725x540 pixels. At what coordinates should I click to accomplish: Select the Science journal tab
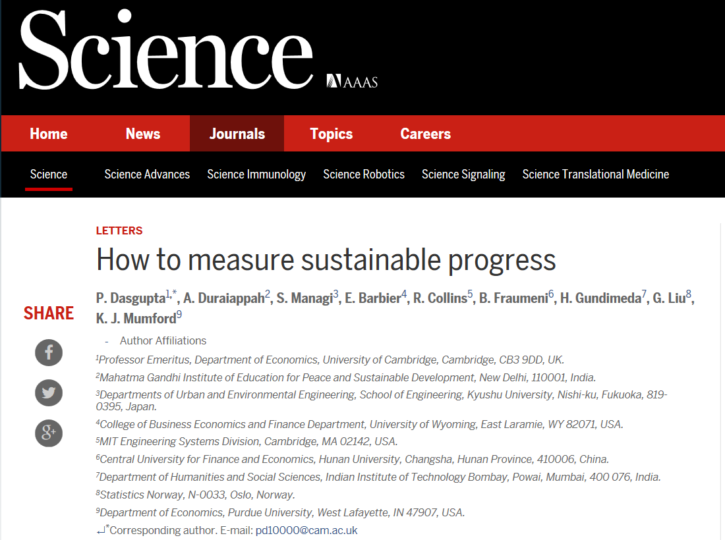pyautogui.click(x=49, y=175)
